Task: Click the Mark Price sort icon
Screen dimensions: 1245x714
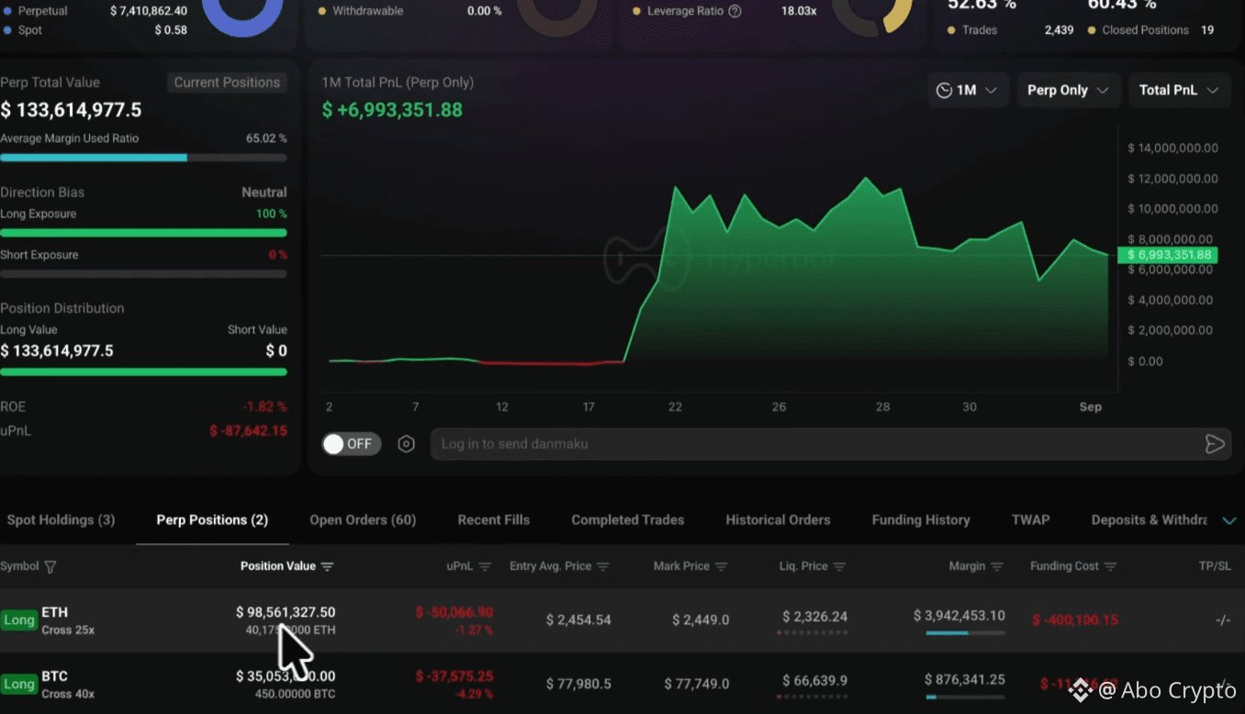Action: 722,566
